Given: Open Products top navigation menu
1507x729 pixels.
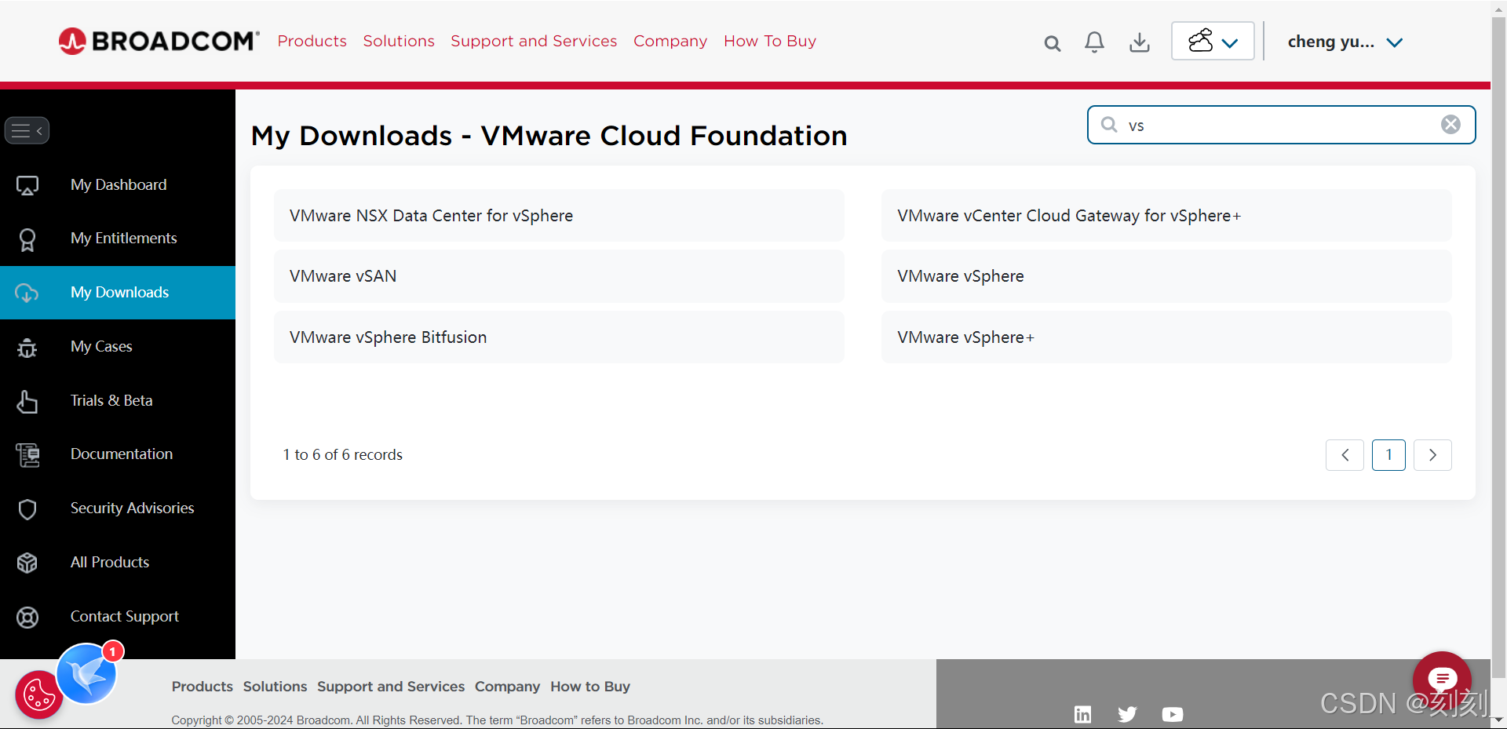Looking at the screenshot, I should 312,41.
